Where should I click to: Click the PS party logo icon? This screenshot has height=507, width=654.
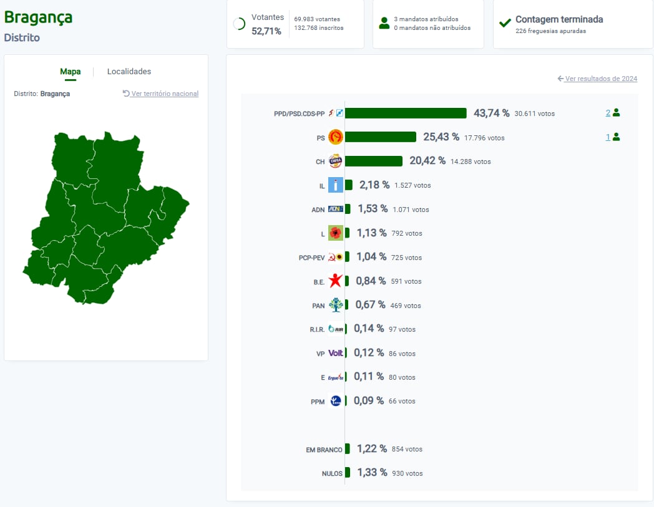tap(336, 137)
